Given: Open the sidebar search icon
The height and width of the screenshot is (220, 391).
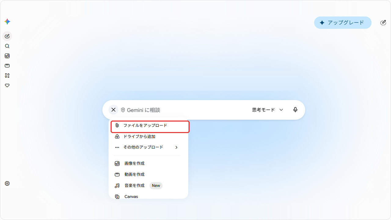Looking at the screenshot, I should (x=7, y=46).
